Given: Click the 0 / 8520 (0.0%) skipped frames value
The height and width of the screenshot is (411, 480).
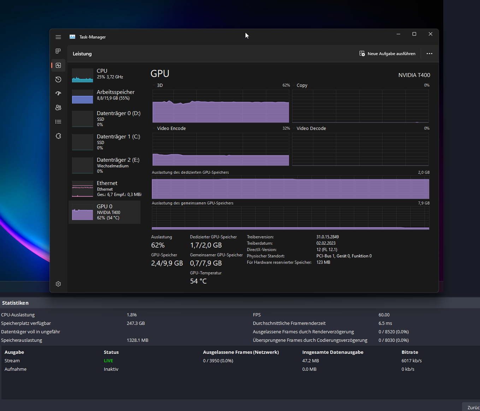Looking at the screenshot, I should 393,332.
